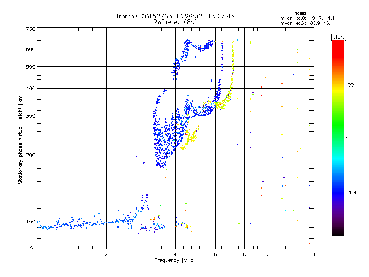Screen dimensions: 369x277
Task: Click the color bar tick label '100'
Action: (x=349, y=85)
